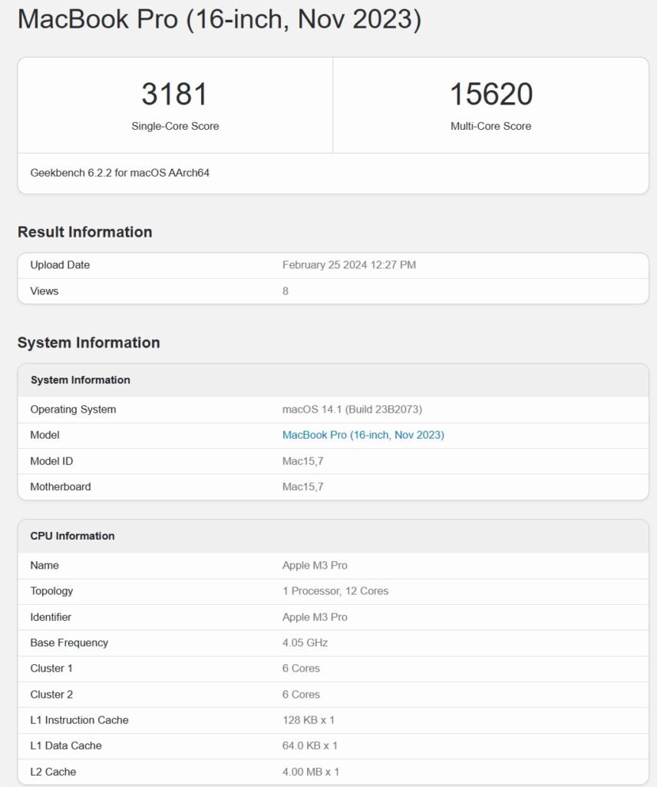The image size is (657, 787).
Task: Click the Model ID Mac15,7 value
Action: (x=302, y=461)
